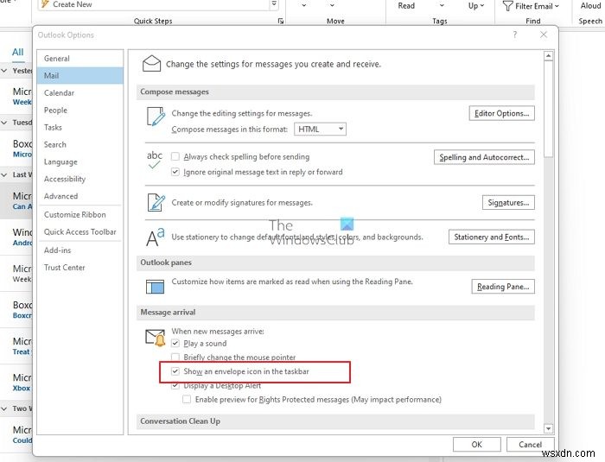
Task: Select the General options category
Action: pyautogui.click(x=80, y=59)
